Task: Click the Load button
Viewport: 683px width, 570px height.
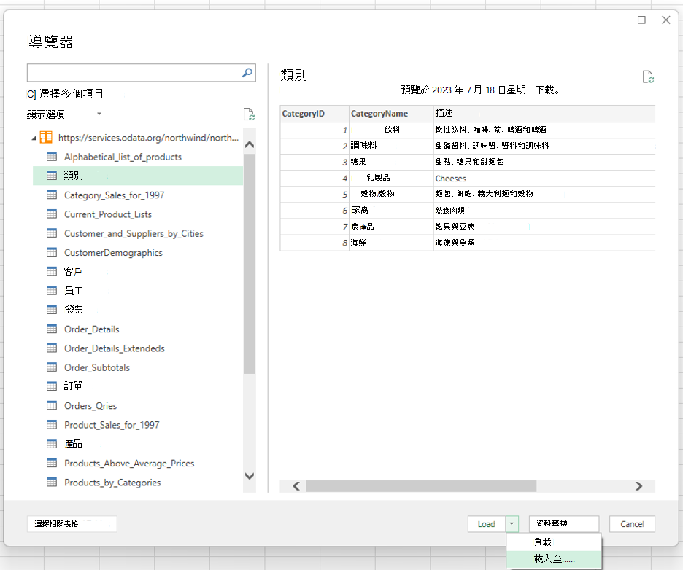Action: coord(487,524)
